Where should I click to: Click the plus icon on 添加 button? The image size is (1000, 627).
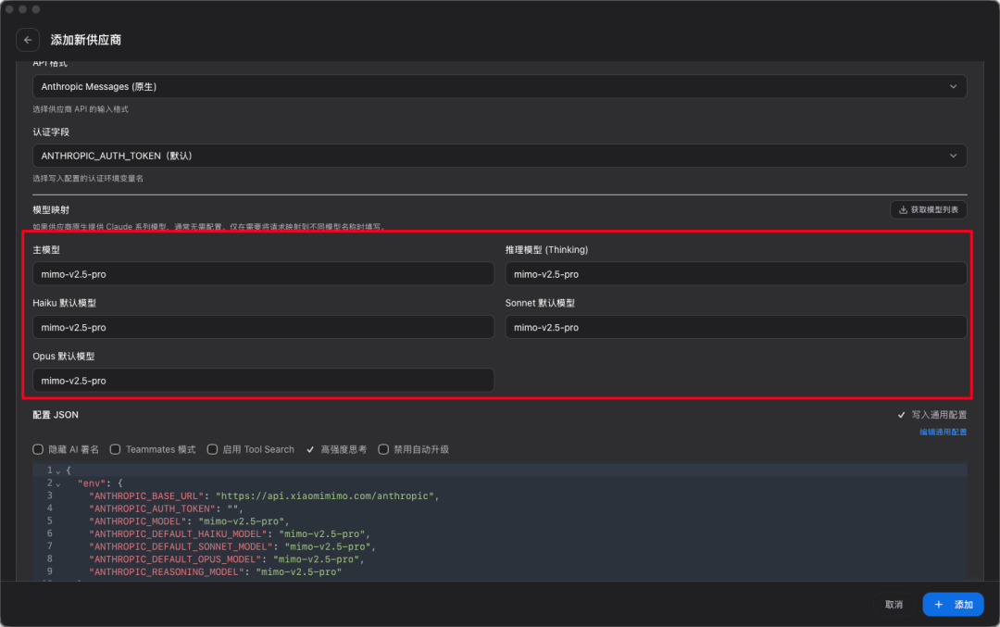939,605
